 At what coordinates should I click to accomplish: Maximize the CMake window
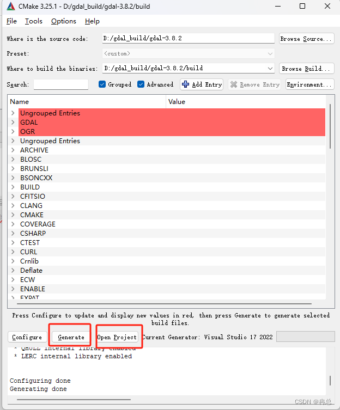(302, 7)
